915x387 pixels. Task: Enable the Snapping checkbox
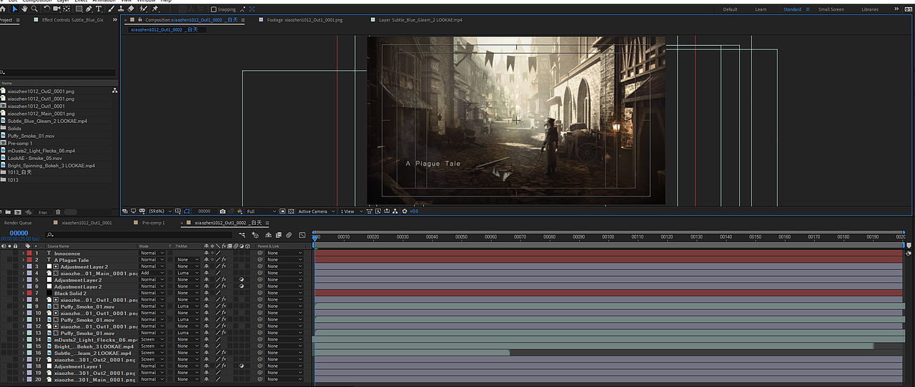point(214,9)
